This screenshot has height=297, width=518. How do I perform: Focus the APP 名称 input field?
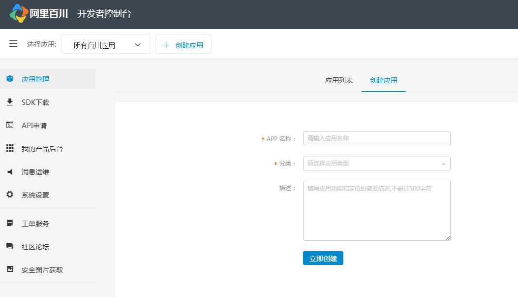(376, 138)
